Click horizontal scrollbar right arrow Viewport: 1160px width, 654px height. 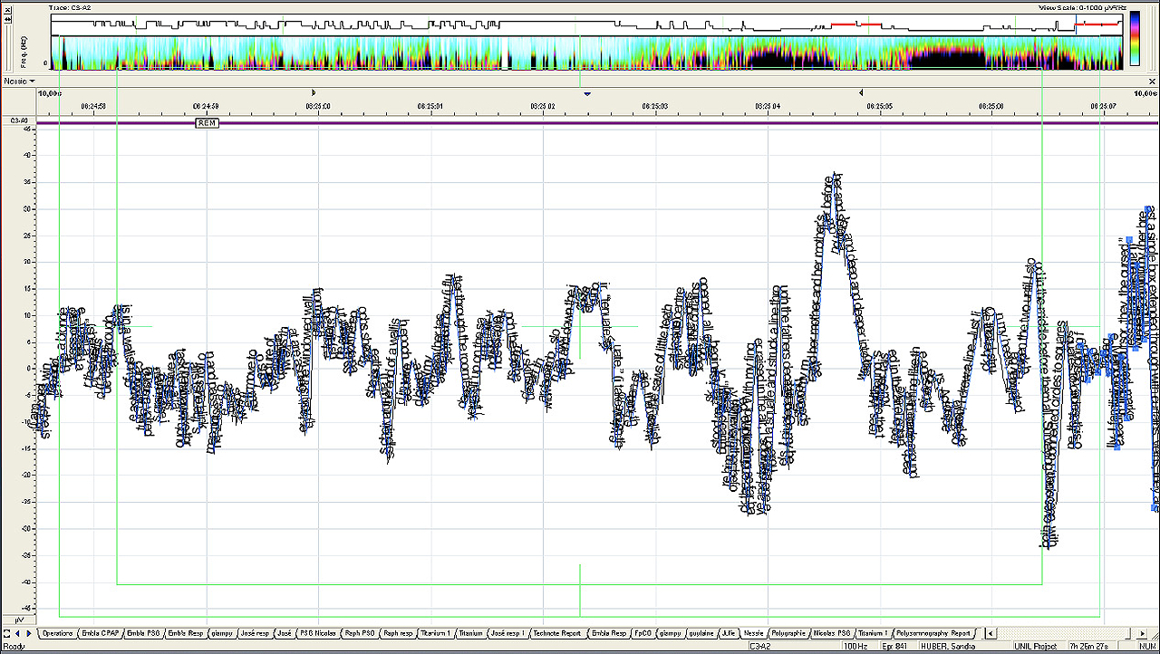[1140, 633]
